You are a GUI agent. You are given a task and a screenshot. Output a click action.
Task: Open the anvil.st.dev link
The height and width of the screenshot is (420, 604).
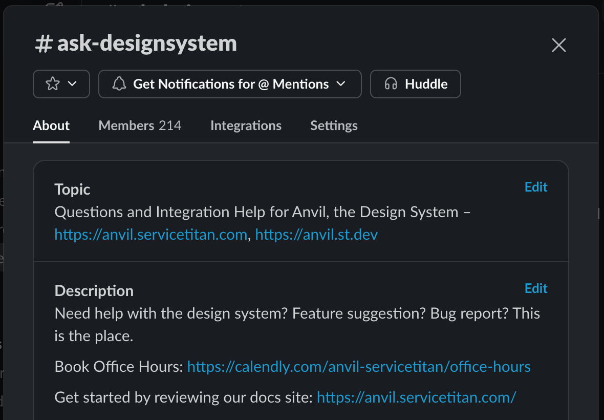(x=316, y=234)
